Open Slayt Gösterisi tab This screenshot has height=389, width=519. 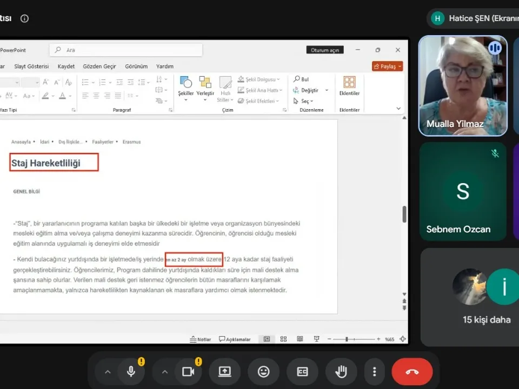point(31,66)
